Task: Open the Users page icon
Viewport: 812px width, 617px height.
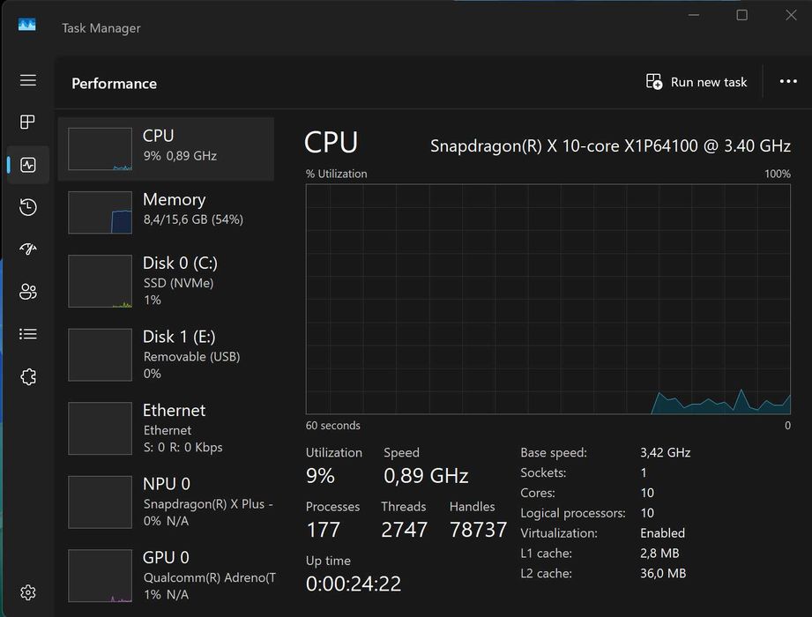Action: pyautogui.click(x=28, y=292)
